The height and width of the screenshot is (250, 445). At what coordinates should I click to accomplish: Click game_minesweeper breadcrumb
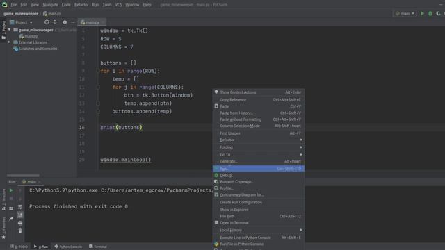tap(21, 13)
